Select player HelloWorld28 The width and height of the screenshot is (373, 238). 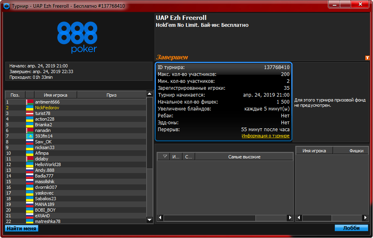pyautogui.click(x=76, y=164)
